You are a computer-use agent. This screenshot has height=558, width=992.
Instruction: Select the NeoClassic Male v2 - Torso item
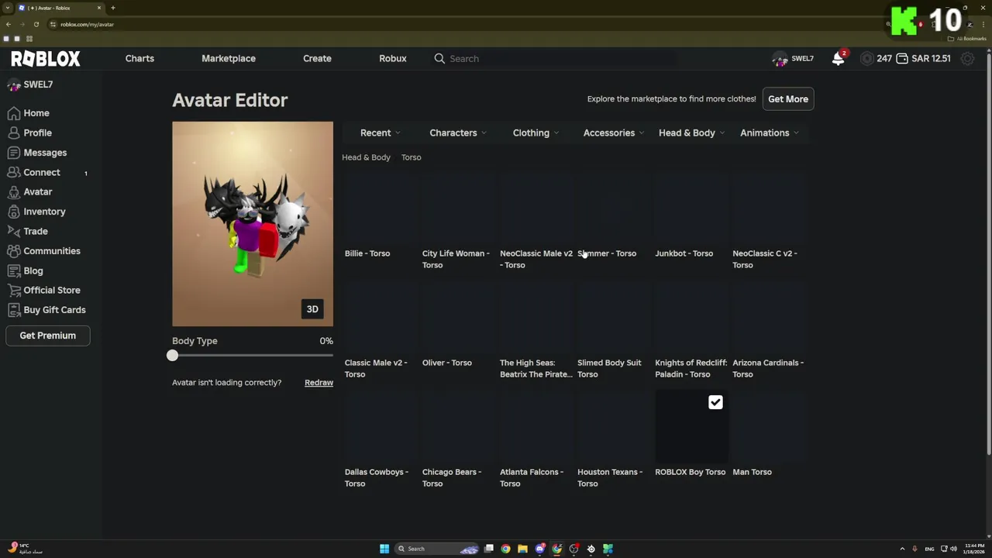[x=536, y=221]
